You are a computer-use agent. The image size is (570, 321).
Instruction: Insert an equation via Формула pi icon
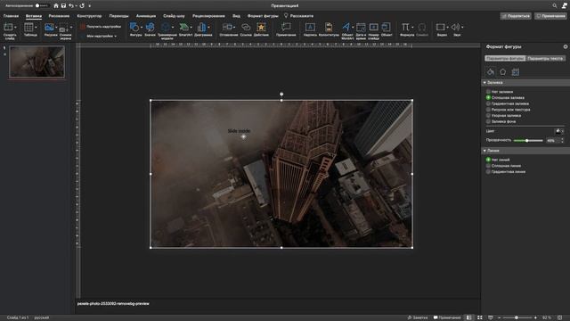(405, 28)
